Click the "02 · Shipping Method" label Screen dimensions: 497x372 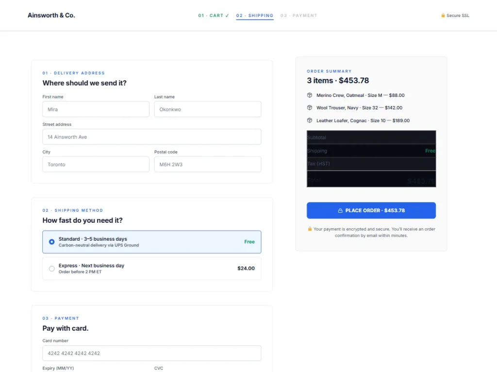click(x=73, y=210)
